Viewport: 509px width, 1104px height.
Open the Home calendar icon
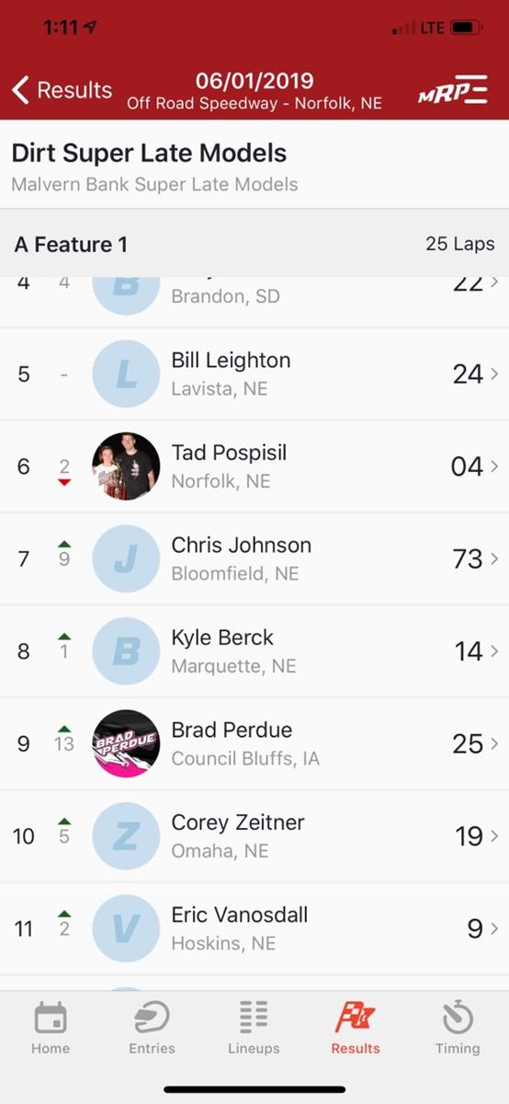(x=51, y=1019)
